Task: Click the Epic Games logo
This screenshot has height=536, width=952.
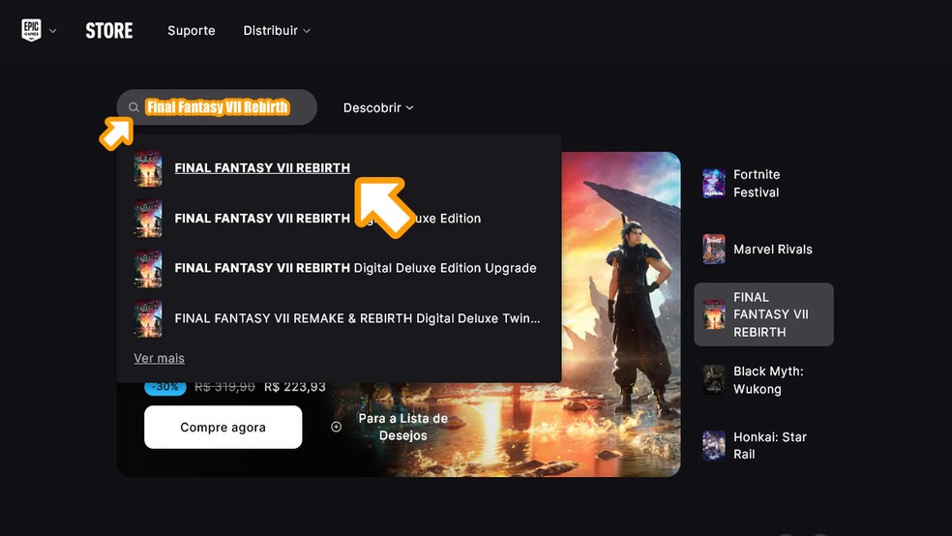Action: (32, 30)
